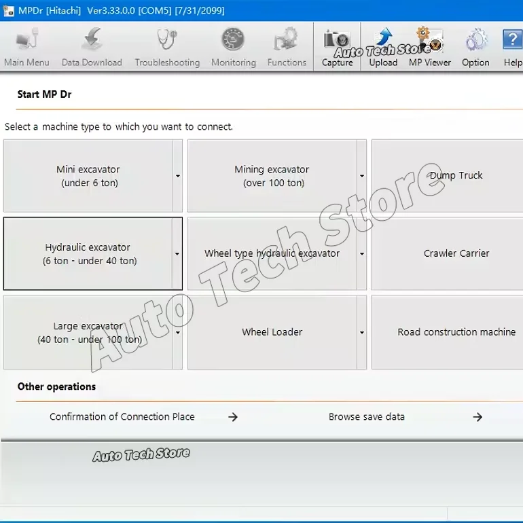523x523 pixels.
Task: Expand the Mining excavator dropdown arrow
Action: [x=362, y=176]
